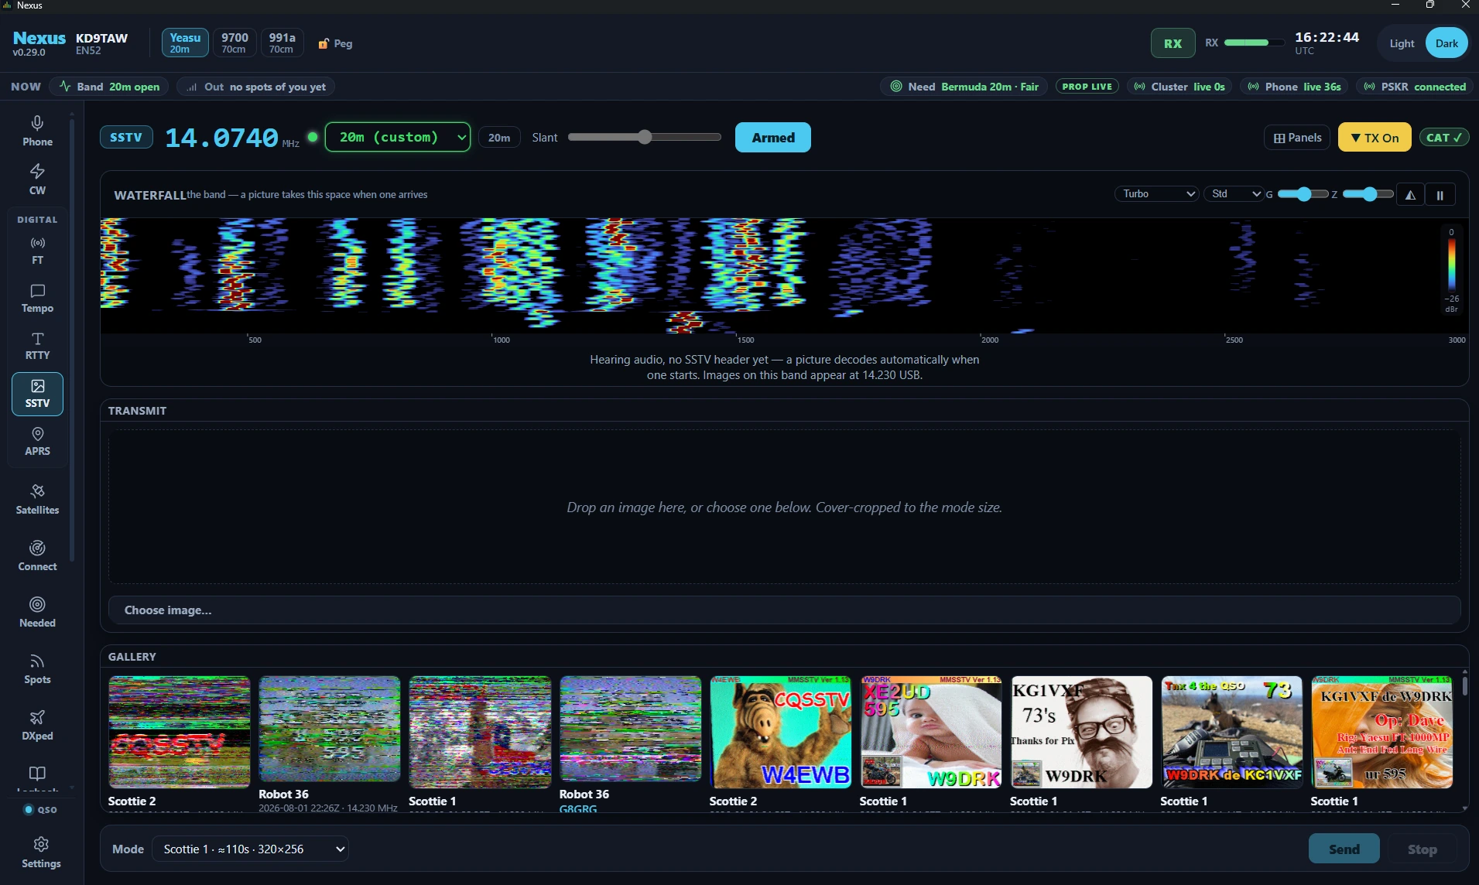Open the Phone mode microphone icon
This screenshot has width=1479, height=885.
tap(37, 123)
